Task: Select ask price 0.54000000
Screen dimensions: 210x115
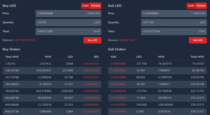Action: (x=118, y=105)
